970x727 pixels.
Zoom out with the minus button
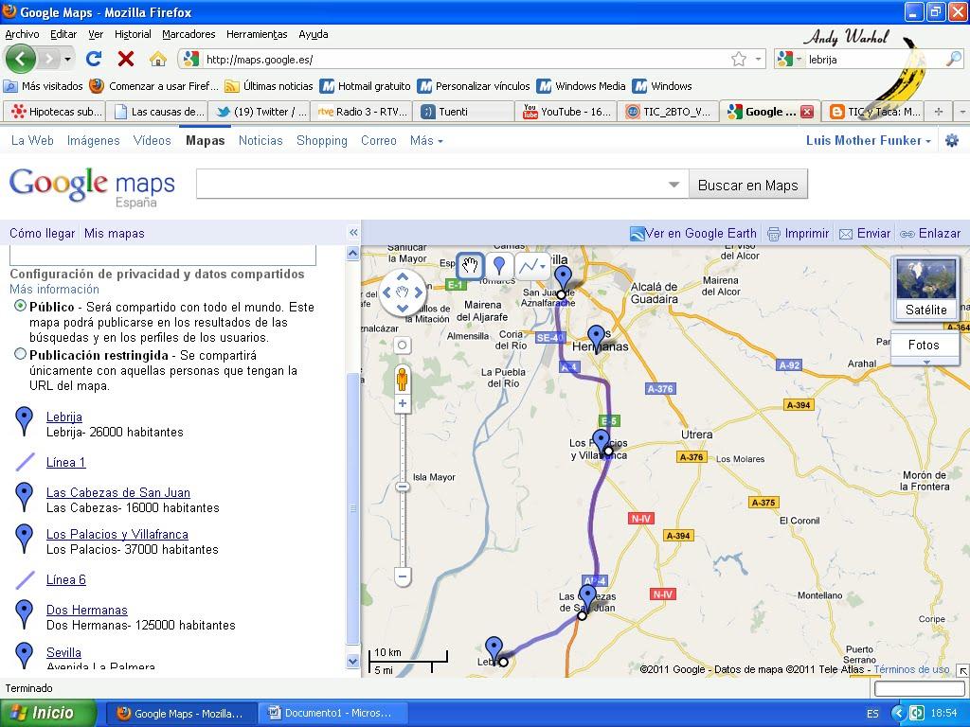coord(402,576)
